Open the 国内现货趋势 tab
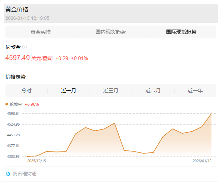218x182 pixels. [x=111, y=32]
